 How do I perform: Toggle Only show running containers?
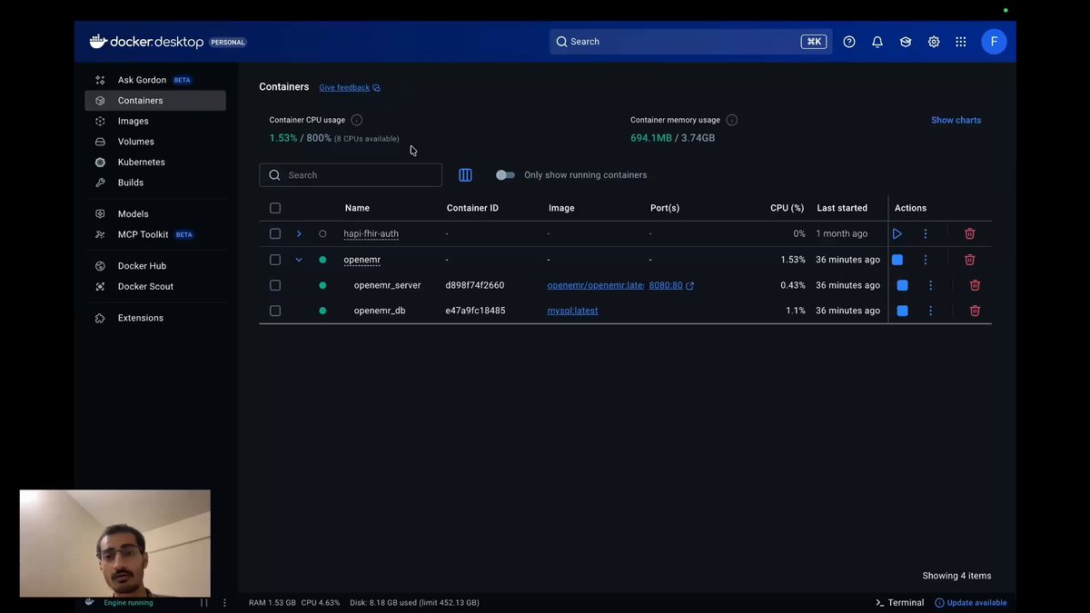[505, 175]
